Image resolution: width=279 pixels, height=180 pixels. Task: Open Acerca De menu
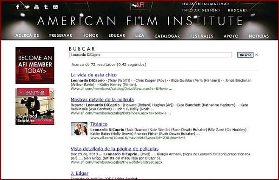click(27, 35)
